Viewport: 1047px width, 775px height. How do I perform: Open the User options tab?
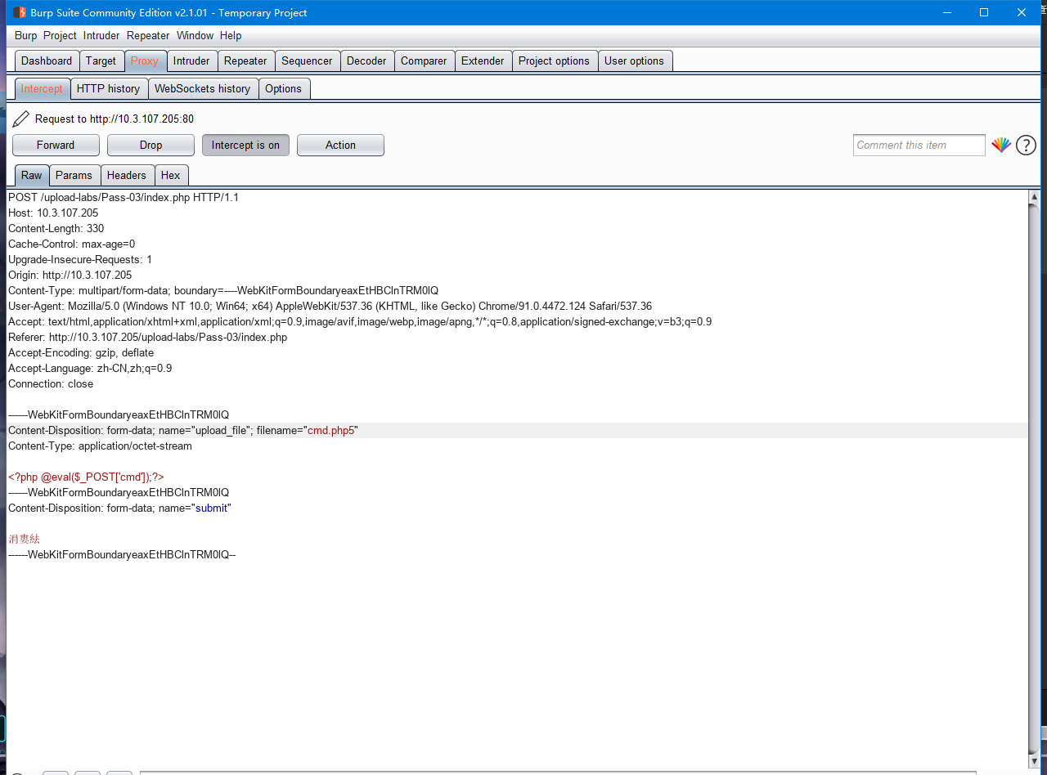point(634,60)
